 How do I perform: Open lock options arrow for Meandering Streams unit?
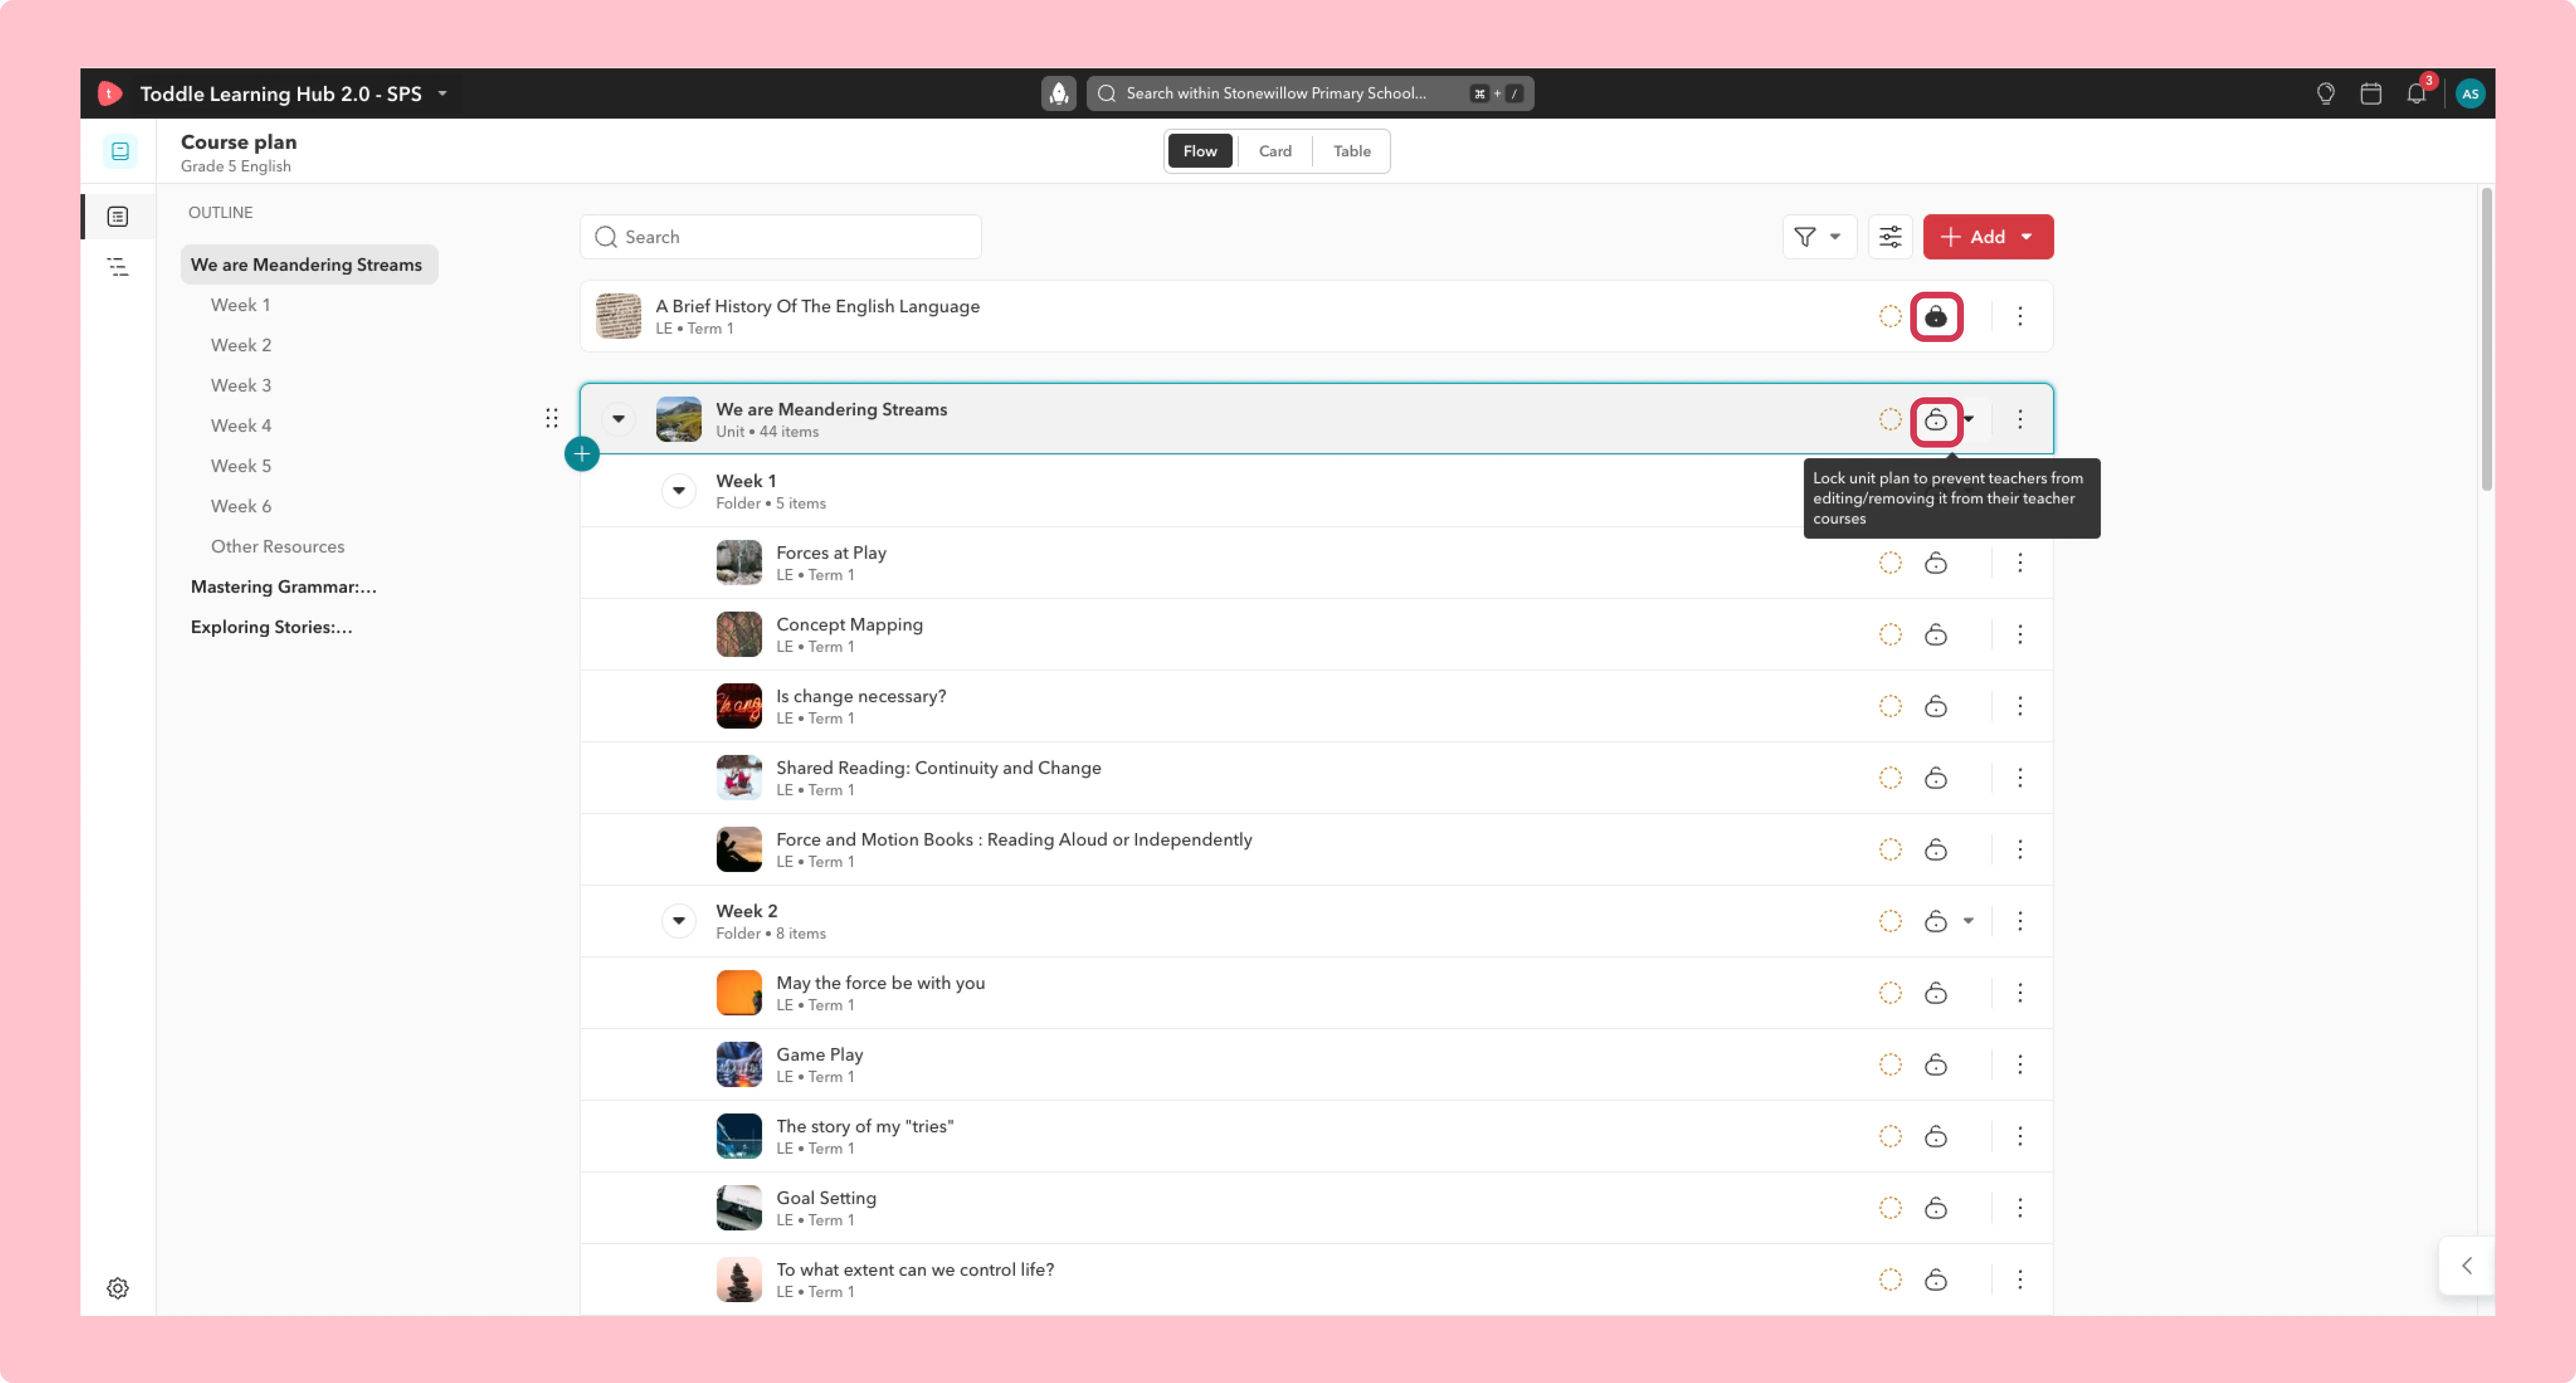1969,419
